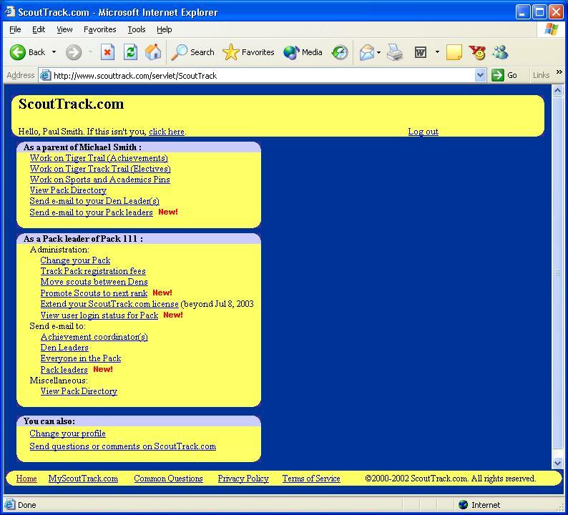The width and height of the screenshot is (568, 515).
Task: Click the page icon beside the address URL
Action: [x=45, y=75]
